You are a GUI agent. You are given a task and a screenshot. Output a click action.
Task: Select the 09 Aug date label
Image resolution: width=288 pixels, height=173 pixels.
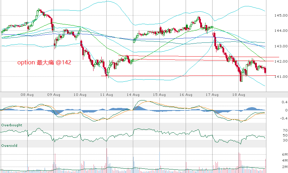coord(54,95)
